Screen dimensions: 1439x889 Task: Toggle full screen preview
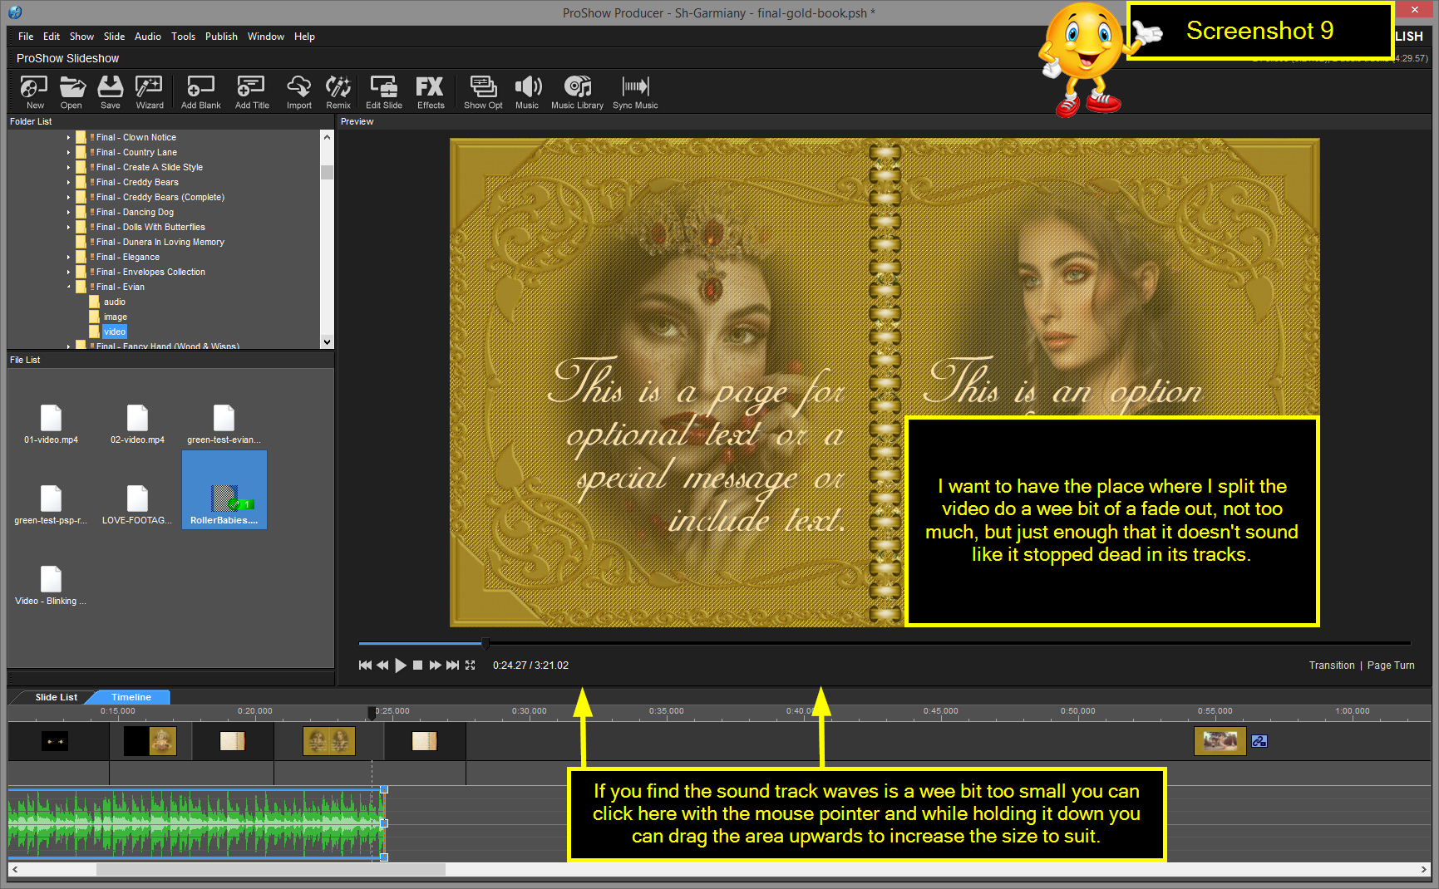471,666
